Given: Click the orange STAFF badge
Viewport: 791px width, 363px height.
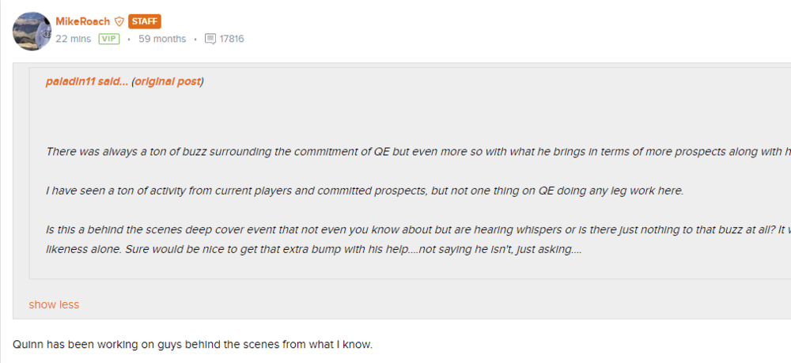Looking at the screenshot, I should point(144,21).
